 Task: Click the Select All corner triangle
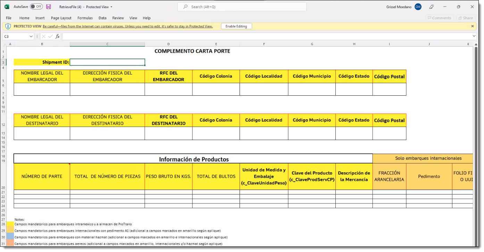point(5,44)
